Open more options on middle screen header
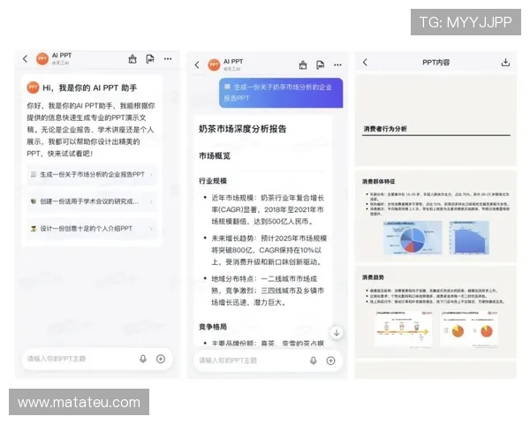 [337, 64]
